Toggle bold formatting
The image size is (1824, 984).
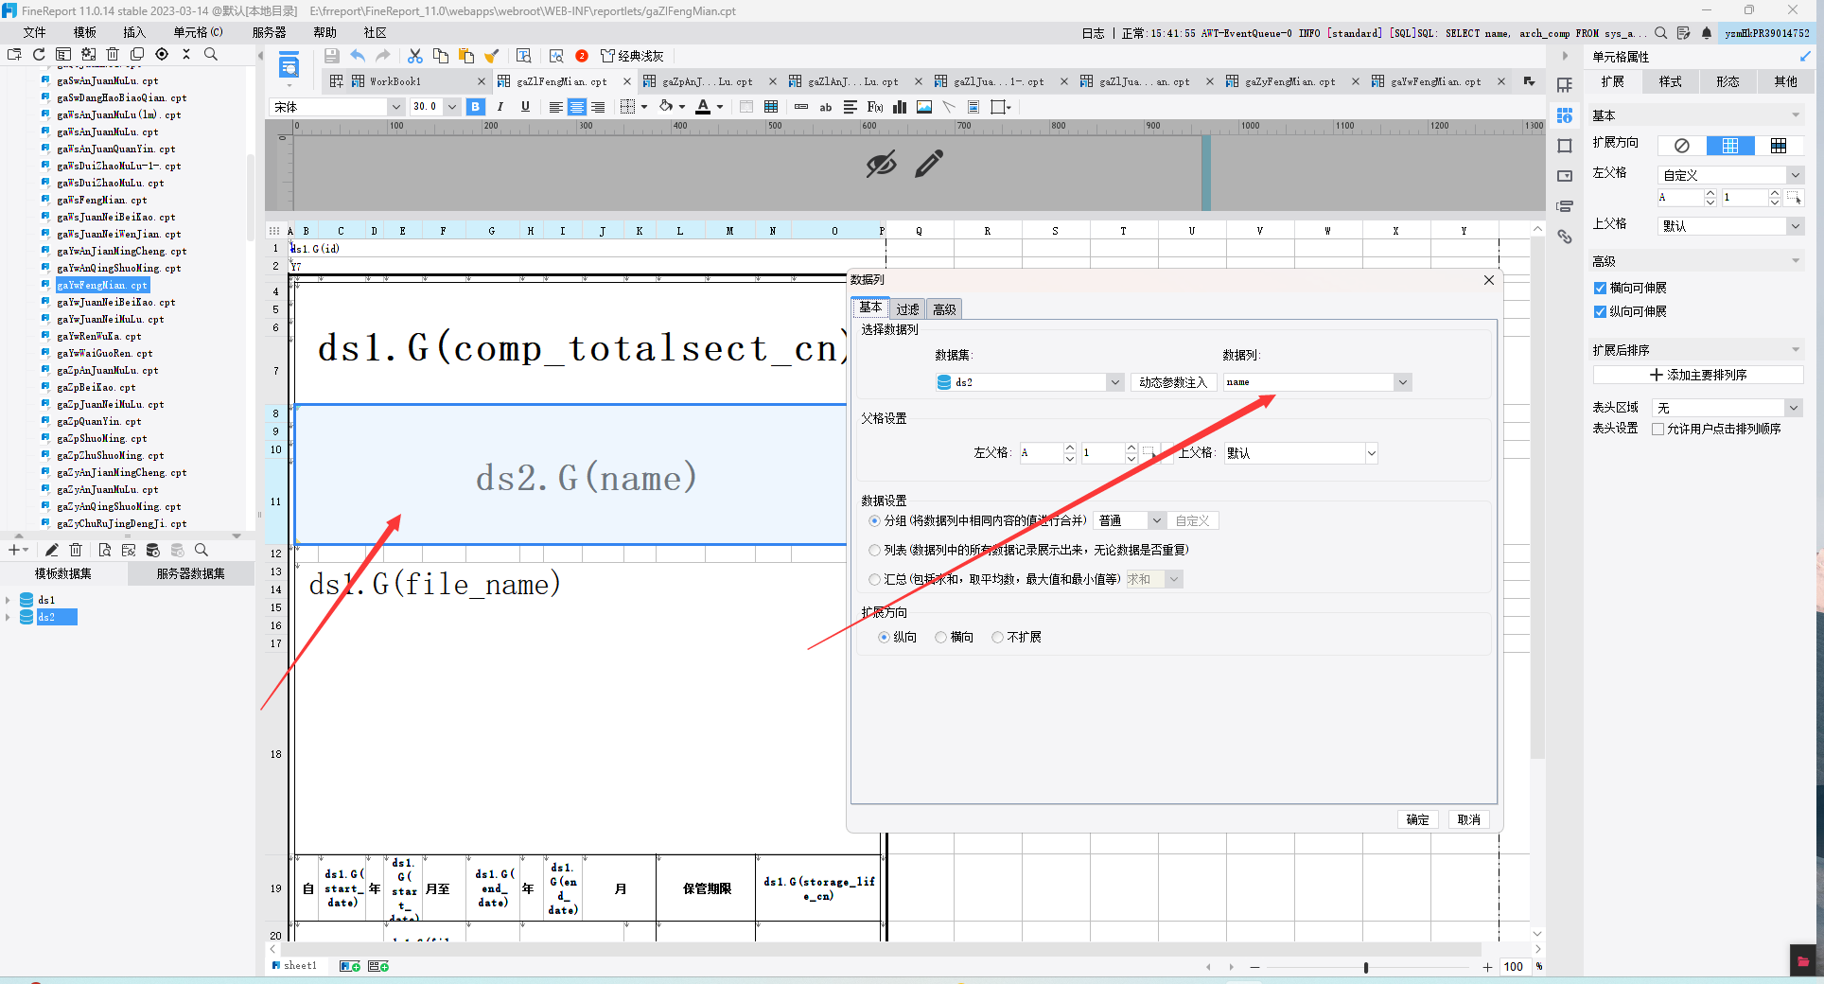pyautogui.click(x=476, y=107)
